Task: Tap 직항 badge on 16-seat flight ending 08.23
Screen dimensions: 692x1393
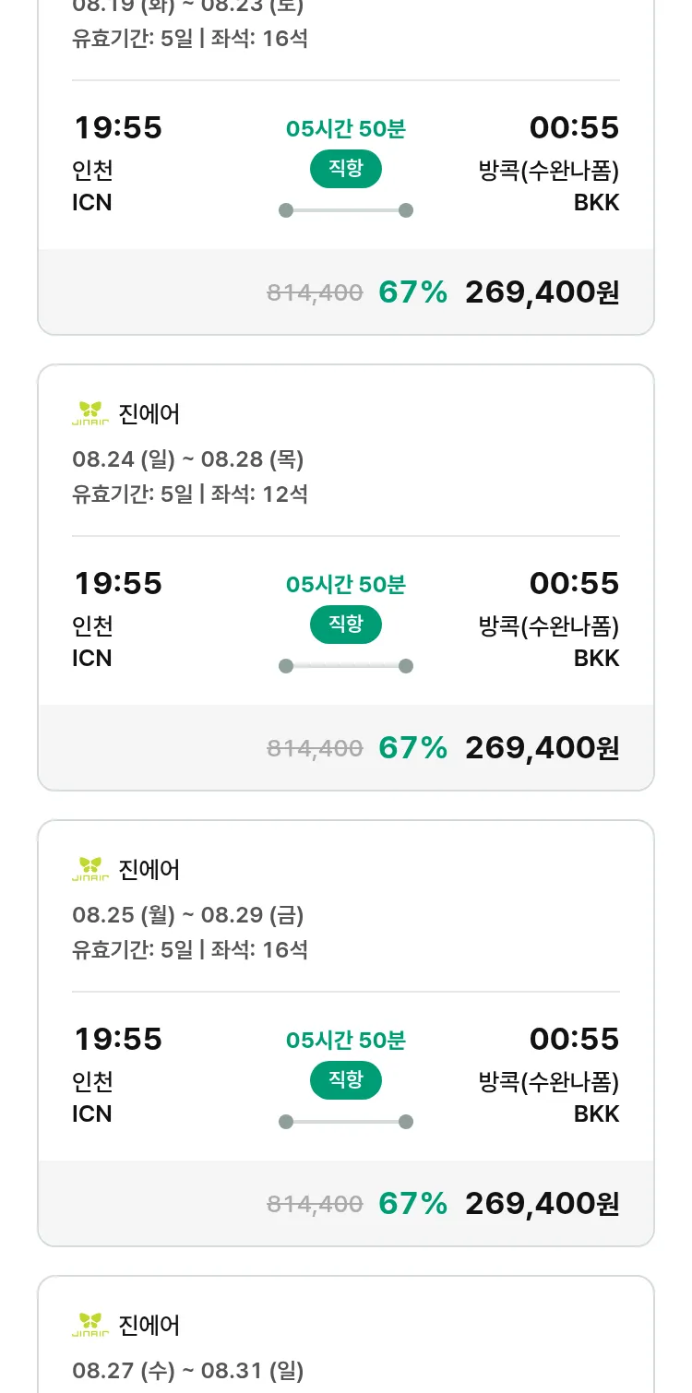Action: [x=345, y=169]
